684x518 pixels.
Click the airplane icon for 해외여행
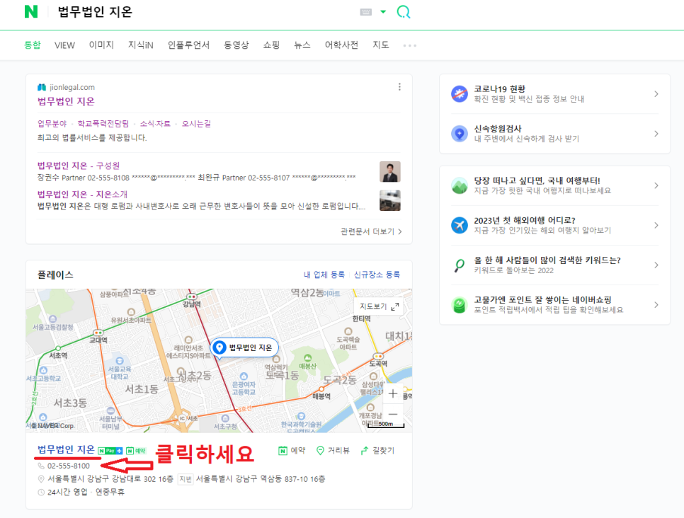460,225
